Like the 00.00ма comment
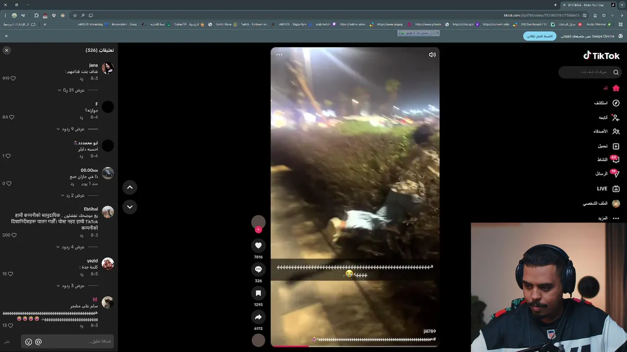627x352 pixels. click(8, 184)
